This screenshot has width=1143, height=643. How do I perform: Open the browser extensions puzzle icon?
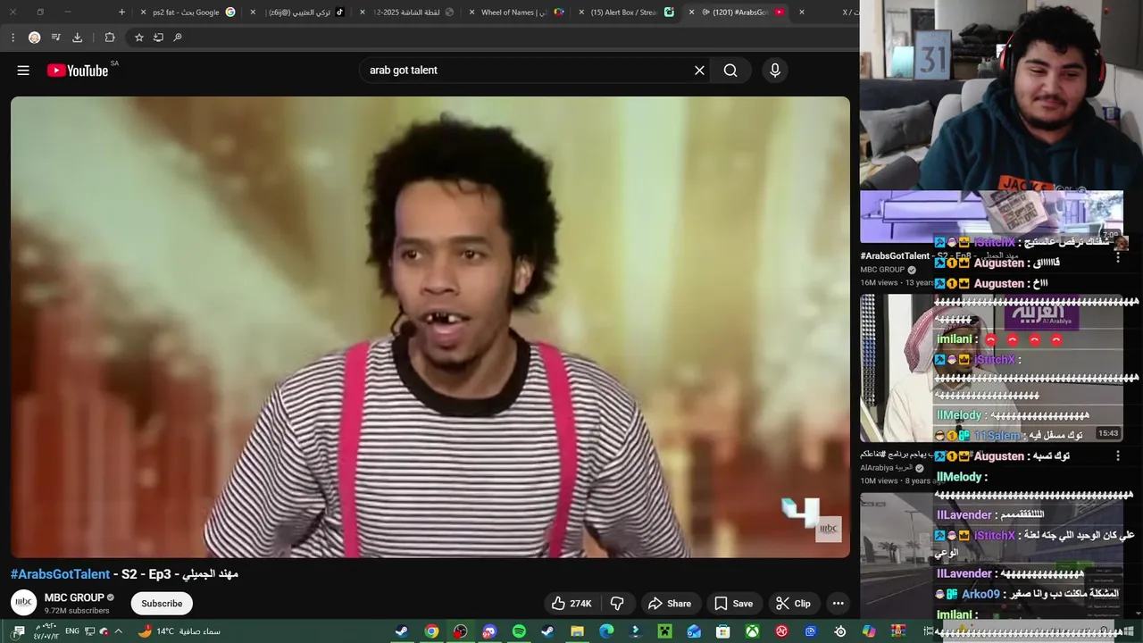pyautogui.click(x=110, y=38)
